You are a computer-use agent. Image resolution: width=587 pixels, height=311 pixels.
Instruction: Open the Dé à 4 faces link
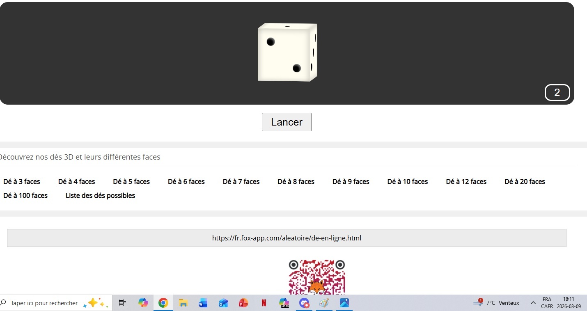[77, 181]
